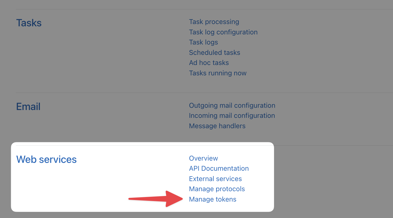Image resolution: width=393 pixels, height=218 pixels.
Task: Open Outgoing mail configuration
Action: [x=232, y=105]
